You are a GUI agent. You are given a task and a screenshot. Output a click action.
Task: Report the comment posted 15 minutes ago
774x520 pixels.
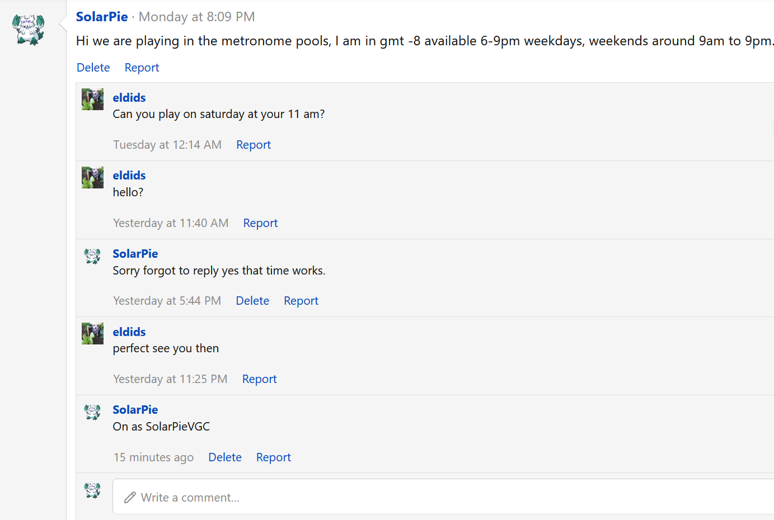[x=273, y=457]
